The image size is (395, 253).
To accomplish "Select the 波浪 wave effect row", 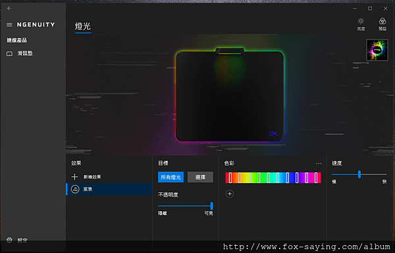I will point(109,189).
